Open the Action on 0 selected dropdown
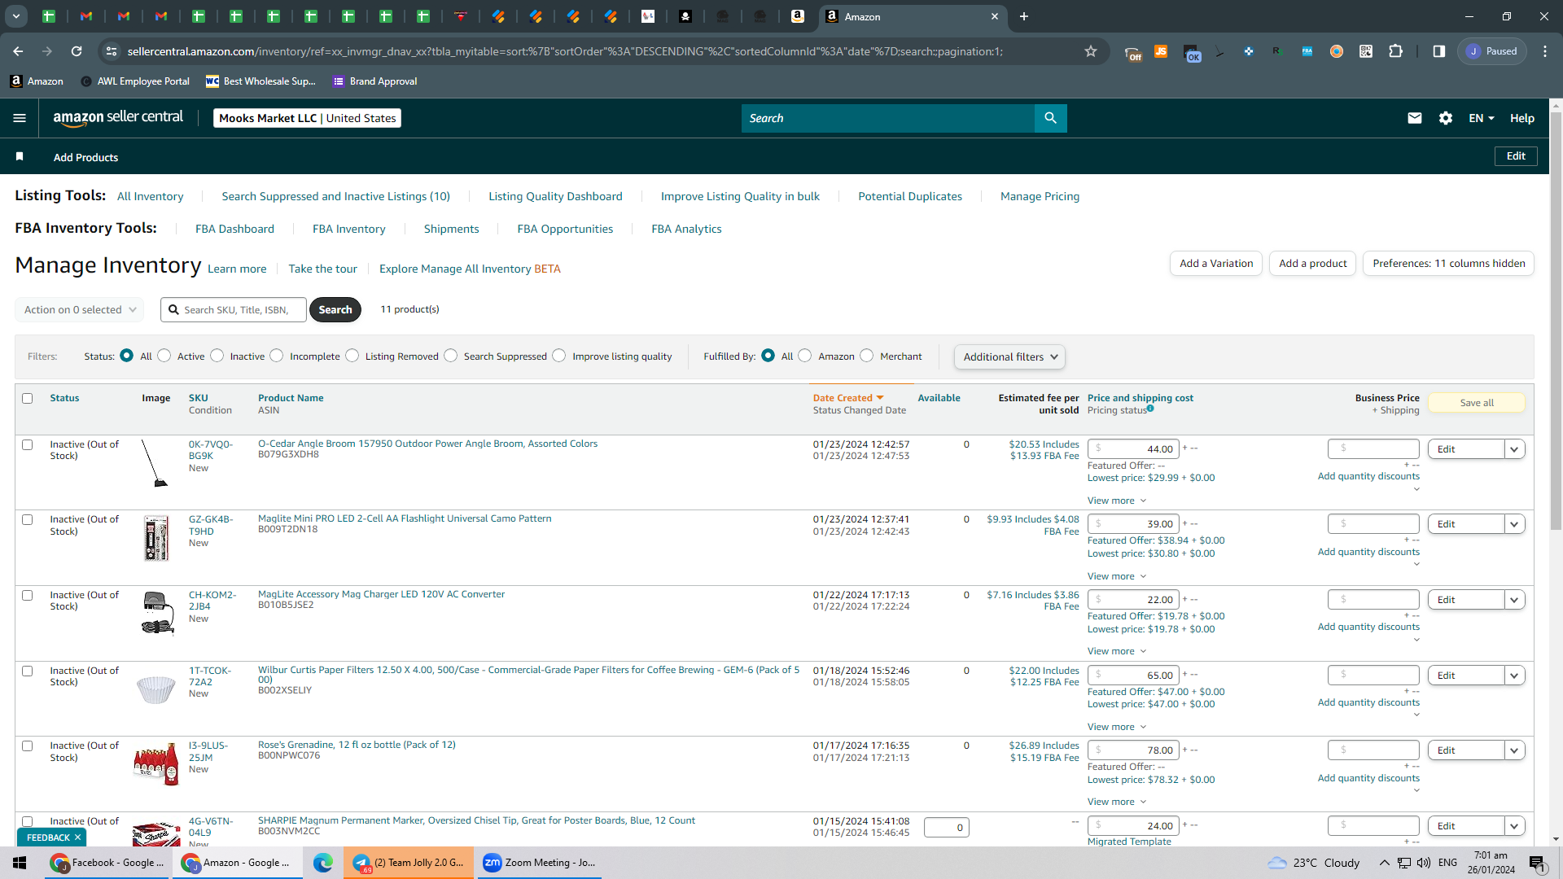 tap(80, 309)
